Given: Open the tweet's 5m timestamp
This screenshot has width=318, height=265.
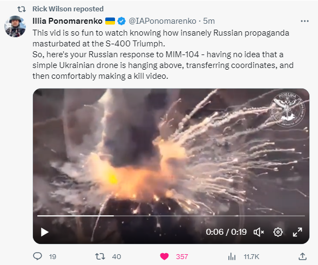Looking at the screenshot, I should coord(209,21).
